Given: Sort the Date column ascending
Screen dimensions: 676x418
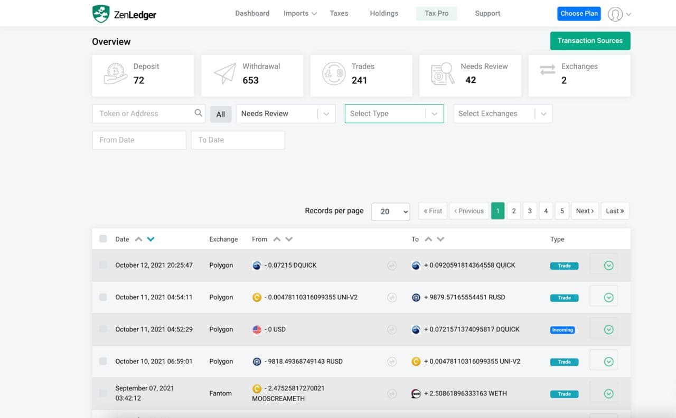Looking at the screenshot, I should pyautogui.click(x=140, y=238).
